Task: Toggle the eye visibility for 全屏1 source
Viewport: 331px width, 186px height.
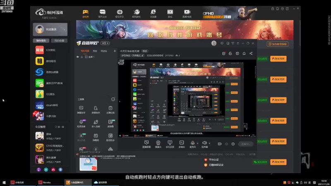Action: (78, 57)
